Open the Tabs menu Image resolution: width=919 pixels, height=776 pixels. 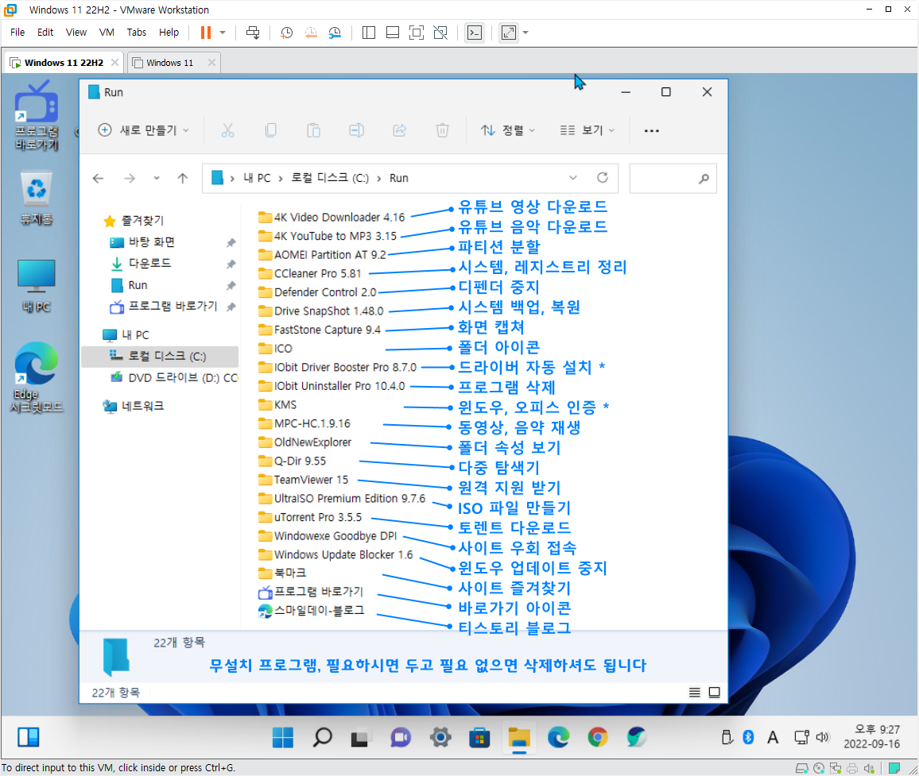click(137, 33)
